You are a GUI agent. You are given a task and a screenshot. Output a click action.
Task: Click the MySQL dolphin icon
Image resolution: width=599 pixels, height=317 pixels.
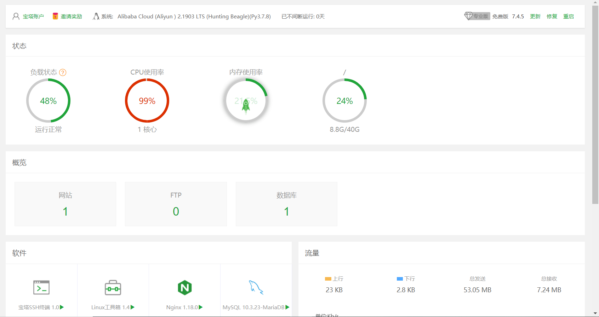[256, 287]
